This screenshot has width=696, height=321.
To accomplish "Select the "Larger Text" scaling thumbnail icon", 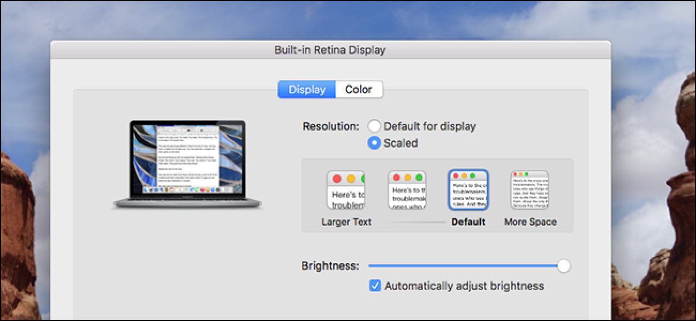I will coord(346,189).
